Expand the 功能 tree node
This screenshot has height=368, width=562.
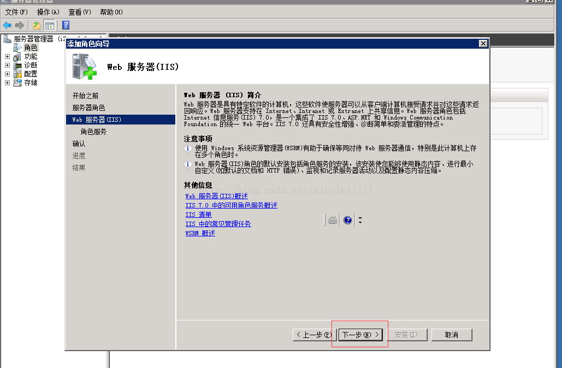pyautogui.click(x=7, y=56)
